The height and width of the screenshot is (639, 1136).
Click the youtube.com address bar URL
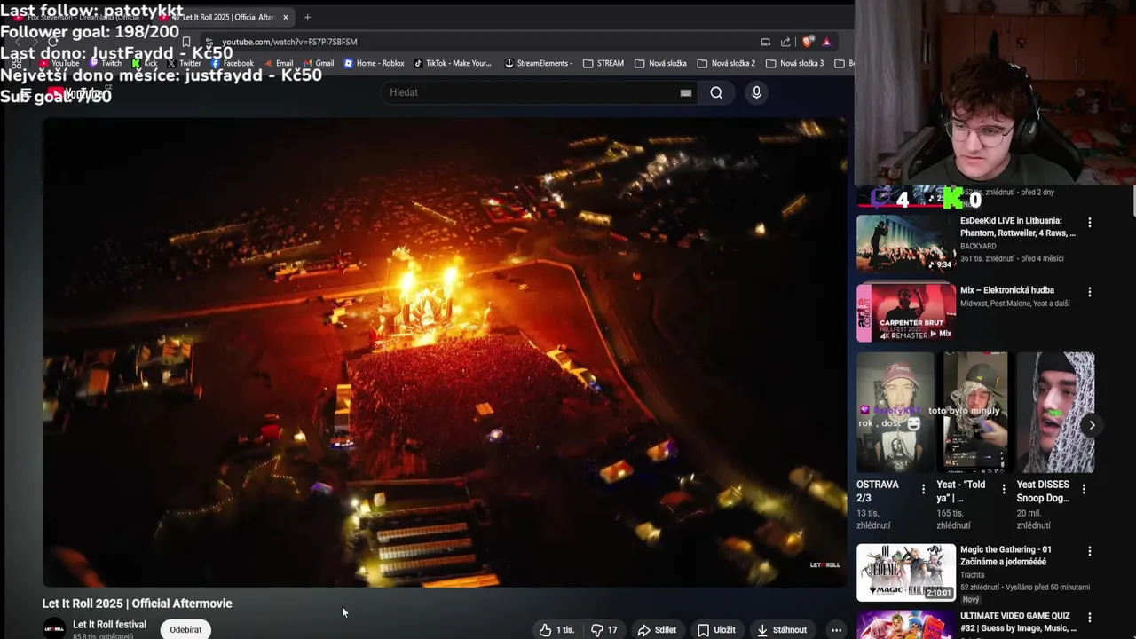point(289,42)
